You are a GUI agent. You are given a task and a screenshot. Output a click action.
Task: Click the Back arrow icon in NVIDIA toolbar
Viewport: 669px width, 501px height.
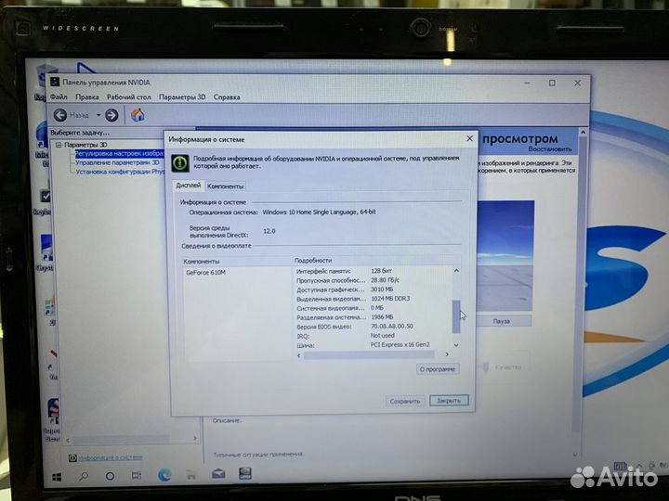coord(60,115)
